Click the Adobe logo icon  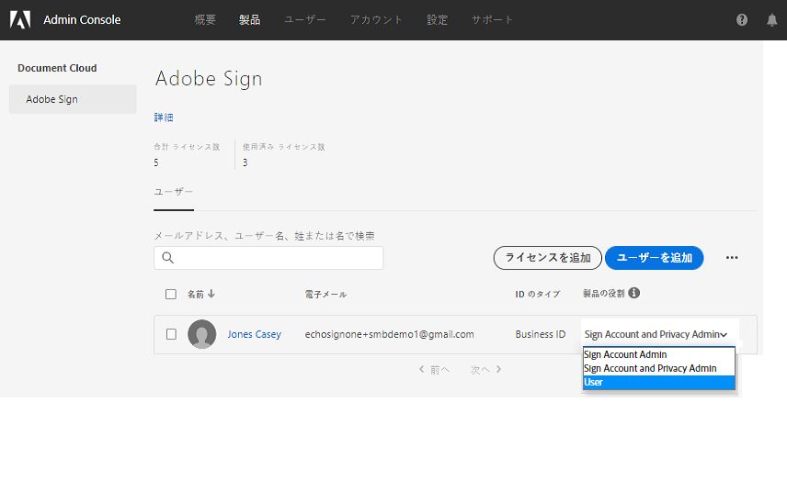(x=20, y=19)
